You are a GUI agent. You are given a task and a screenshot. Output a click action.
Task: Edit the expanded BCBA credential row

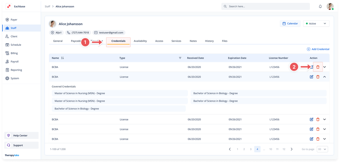312,77
